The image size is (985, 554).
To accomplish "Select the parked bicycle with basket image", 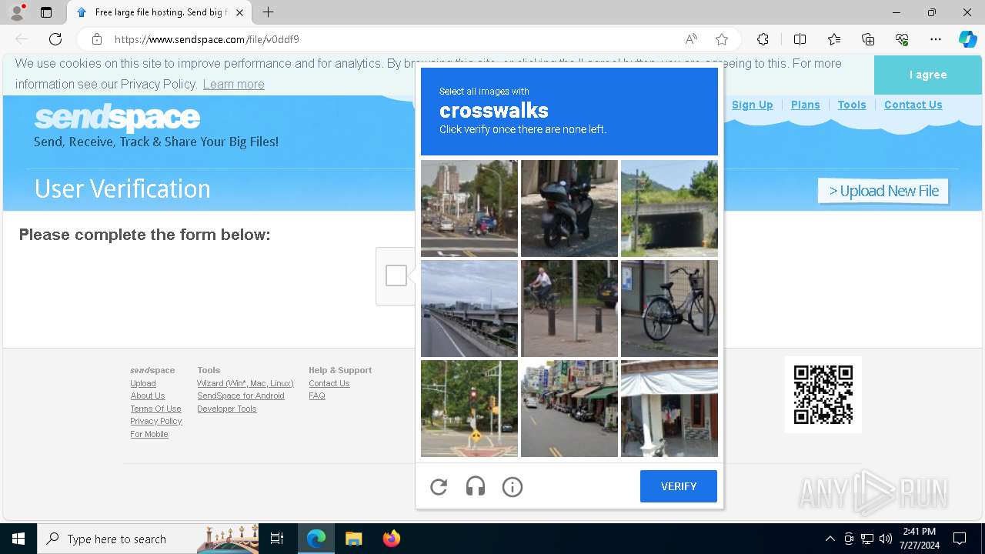I will [x=669, y=309].
